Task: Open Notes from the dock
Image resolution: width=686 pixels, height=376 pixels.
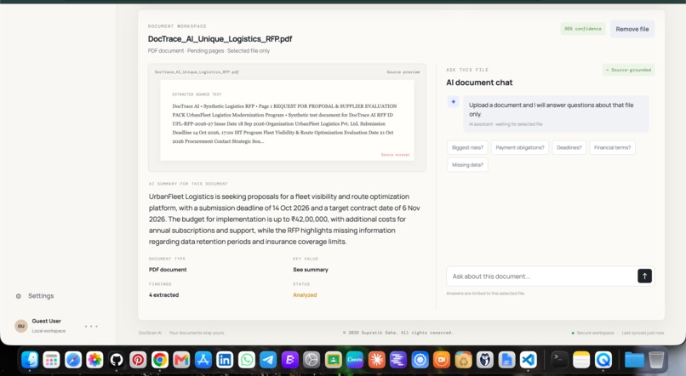Action: [x=581, y=360]
